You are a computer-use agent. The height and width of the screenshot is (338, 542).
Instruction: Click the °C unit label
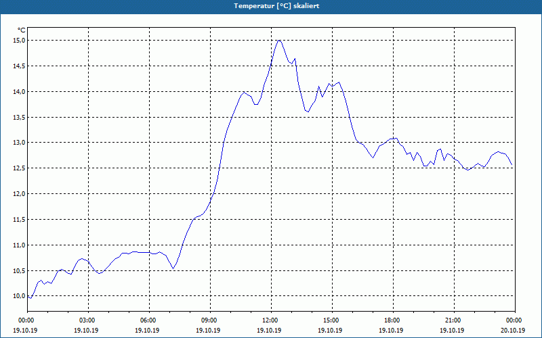(x=21, y=30)
